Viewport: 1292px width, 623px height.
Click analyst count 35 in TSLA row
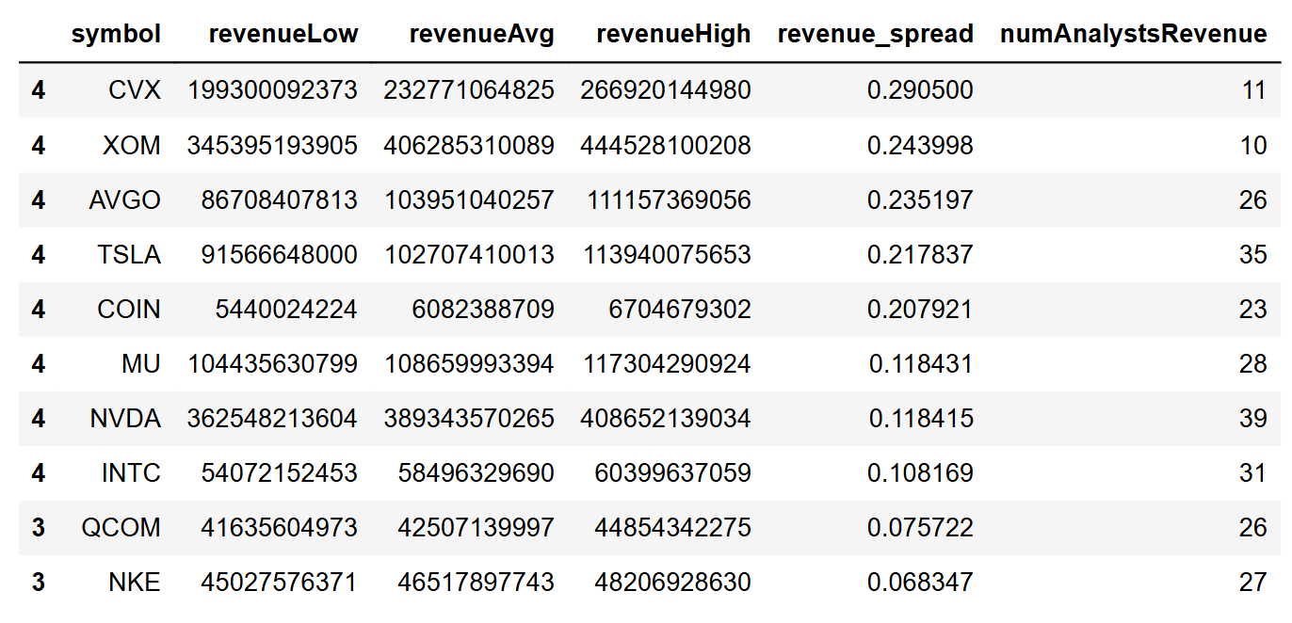click(x=1253, y=254)
